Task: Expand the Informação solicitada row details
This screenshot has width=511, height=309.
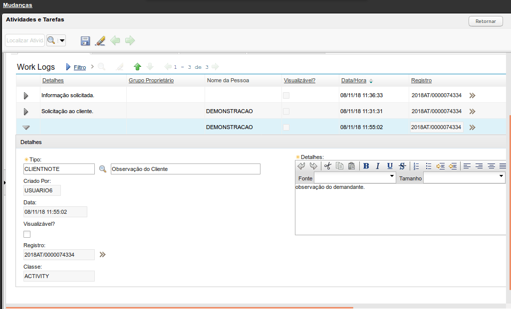Action: 26,95
